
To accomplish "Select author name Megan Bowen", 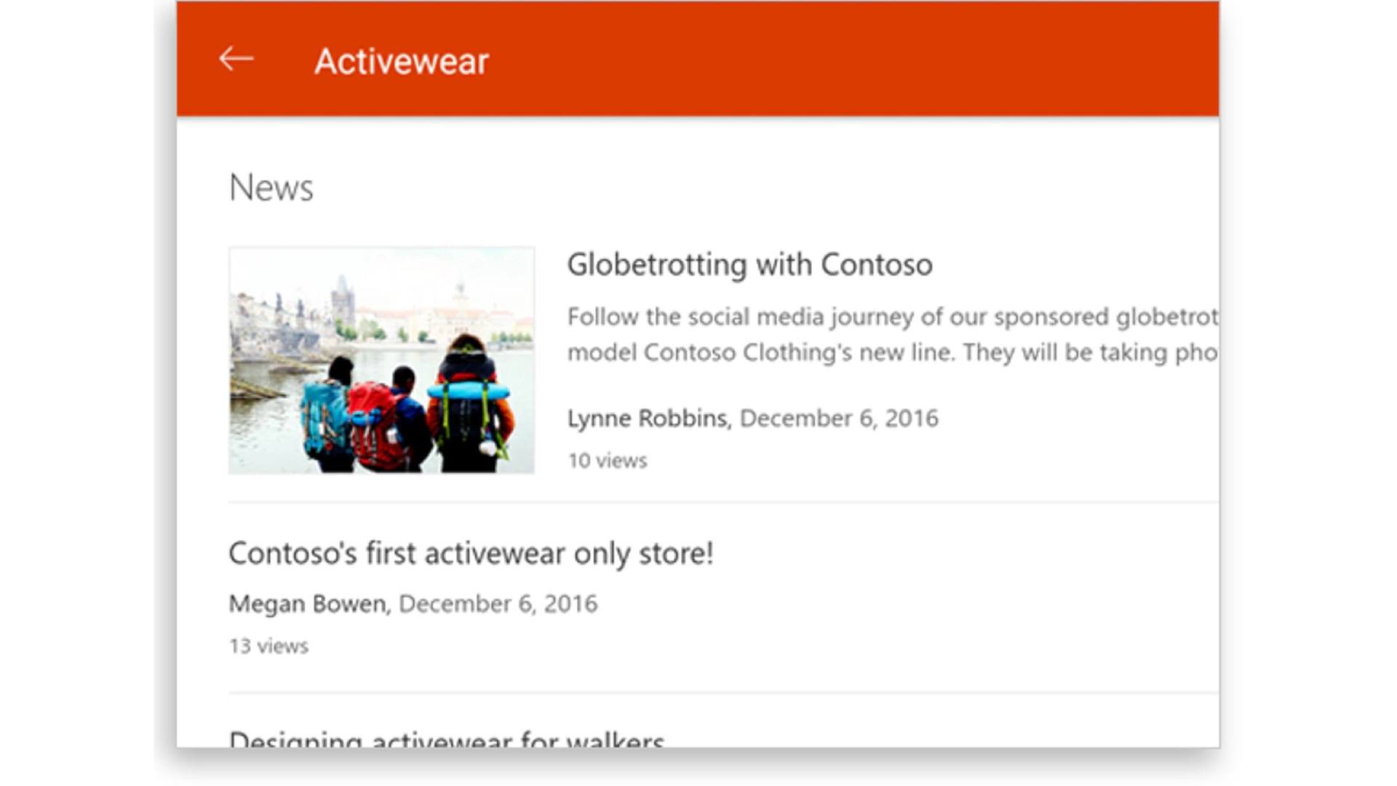I will (308, 604).
